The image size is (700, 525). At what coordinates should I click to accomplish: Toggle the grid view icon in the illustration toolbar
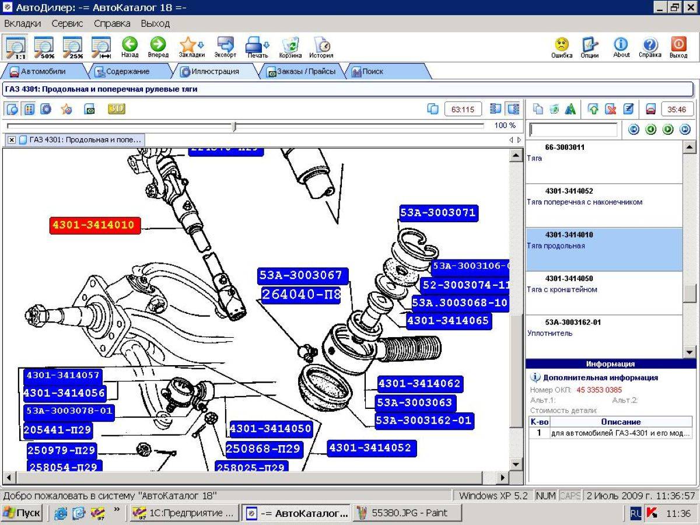tap(29, 108)
